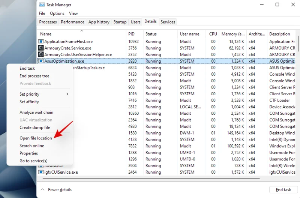Screen dimensions: 300x198
Task: Open the Services tab
Action: [x=168, y=22]
